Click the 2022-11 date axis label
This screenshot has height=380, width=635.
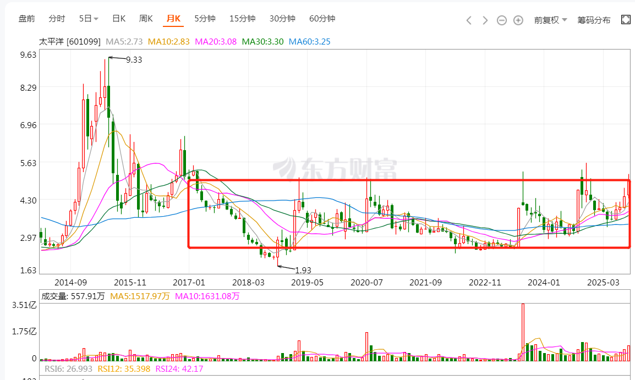click(x=485, y=283)
